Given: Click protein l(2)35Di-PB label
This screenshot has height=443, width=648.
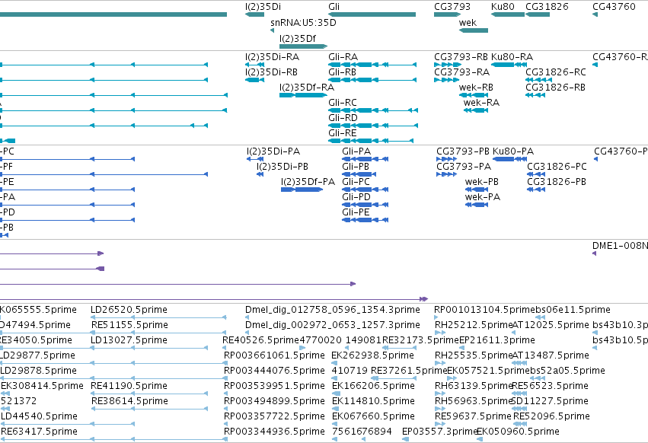Looking at the screenshot, I should [x=283, y=167].
